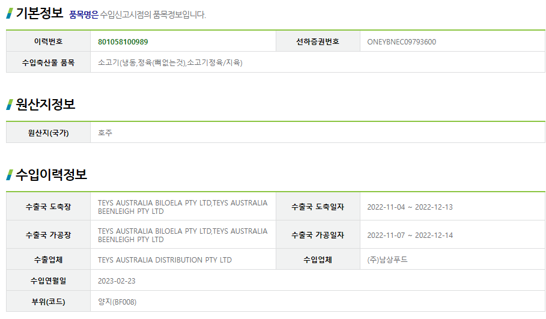This screenshot has width=546, height=319.
Task: Click the traceability number 801058100989
Action: [x=123, y=42]
